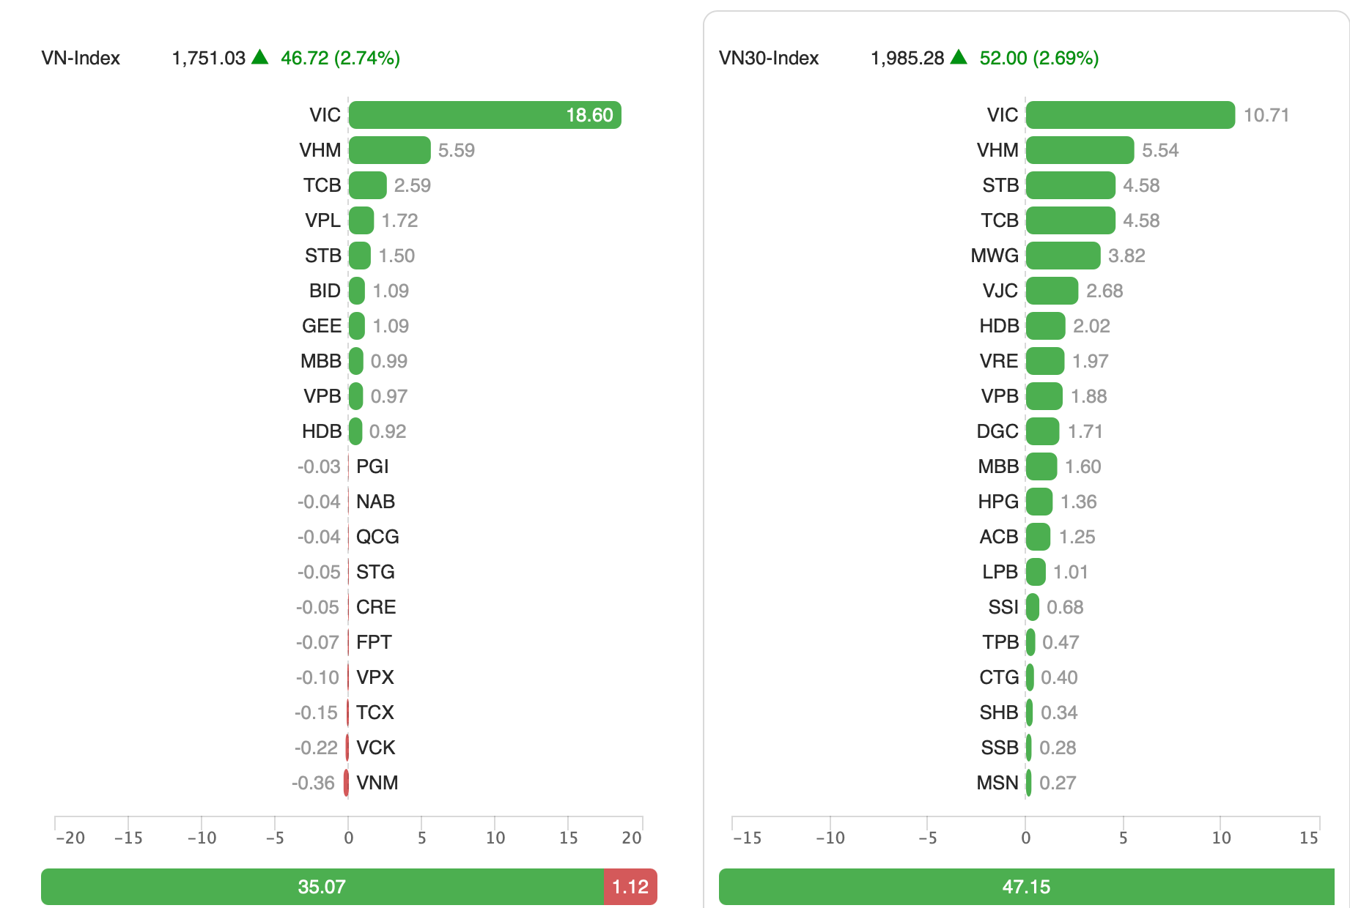Select the green 47.15 summary bar
Viewport: 1350px width, 908px height.
coord(1026,887)
